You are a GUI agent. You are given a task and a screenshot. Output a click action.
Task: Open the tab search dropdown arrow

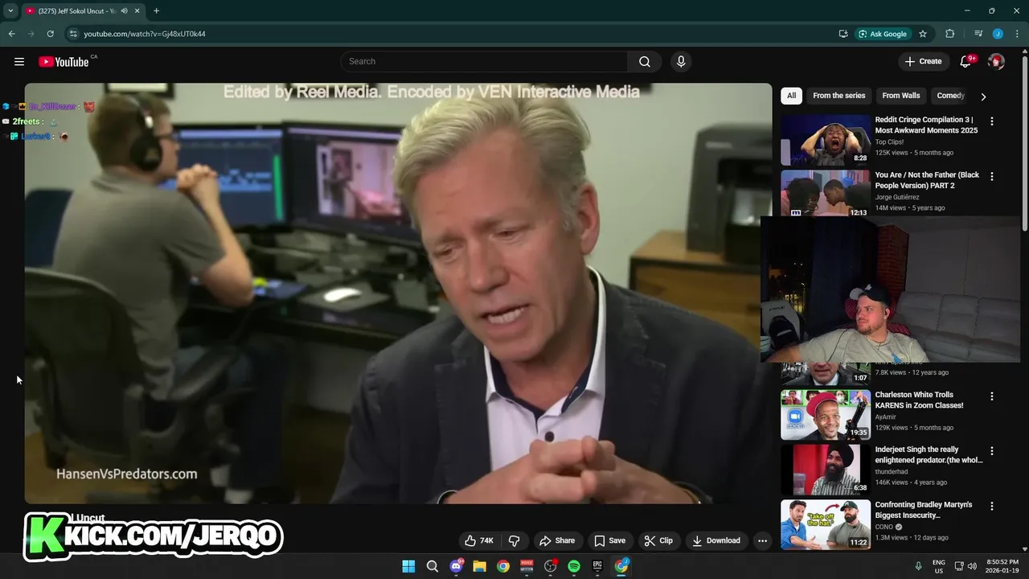coord(10,11)
